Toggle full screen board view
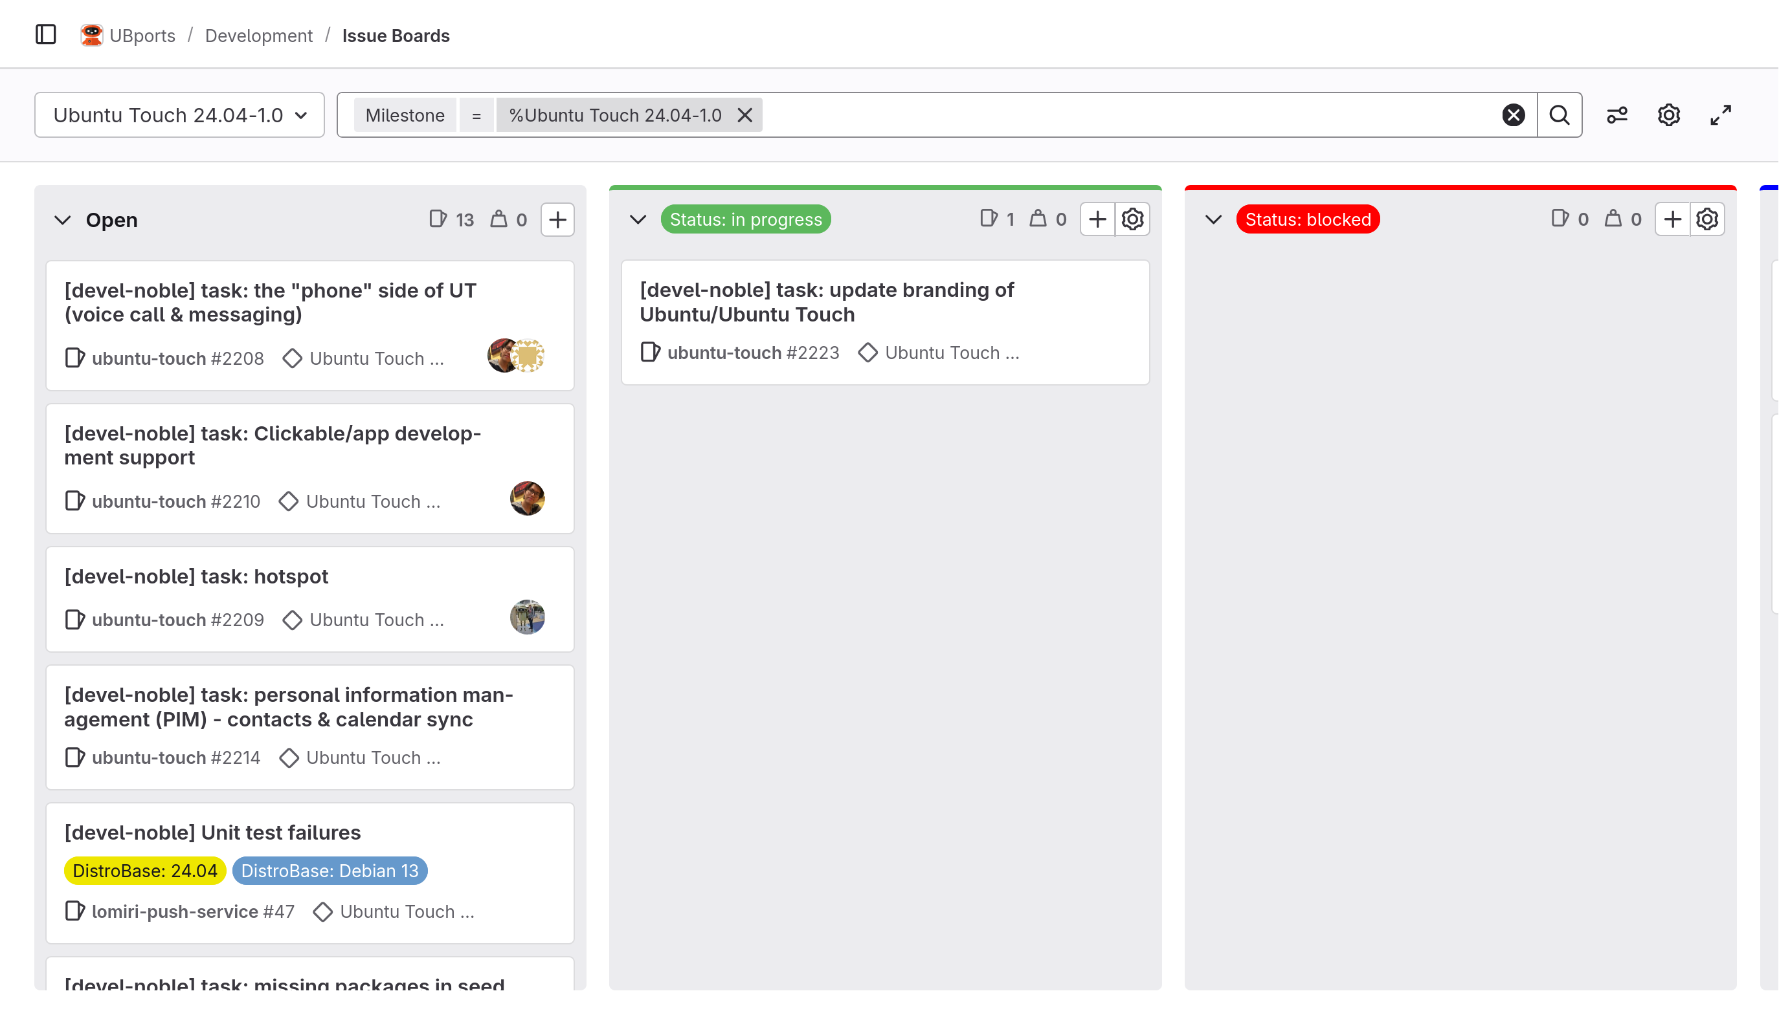The height and width of the screenshot is (1013, 1779). (1721, 114)
